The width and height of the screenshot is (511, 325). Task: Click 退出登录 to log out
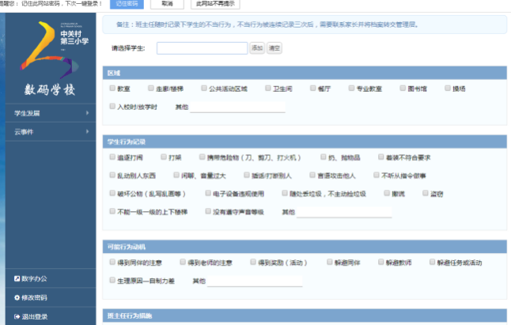[31, 316]
